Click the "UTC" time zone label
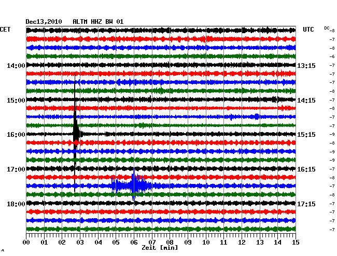The width and height of the screenshot is (337, 256). [x=308, y=30]
